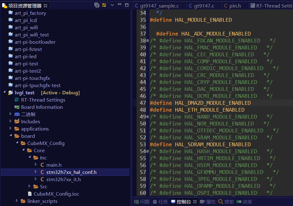Click the Includes folder icon
The width and height of the screenshot is (293, 206).
pos(17,121)
